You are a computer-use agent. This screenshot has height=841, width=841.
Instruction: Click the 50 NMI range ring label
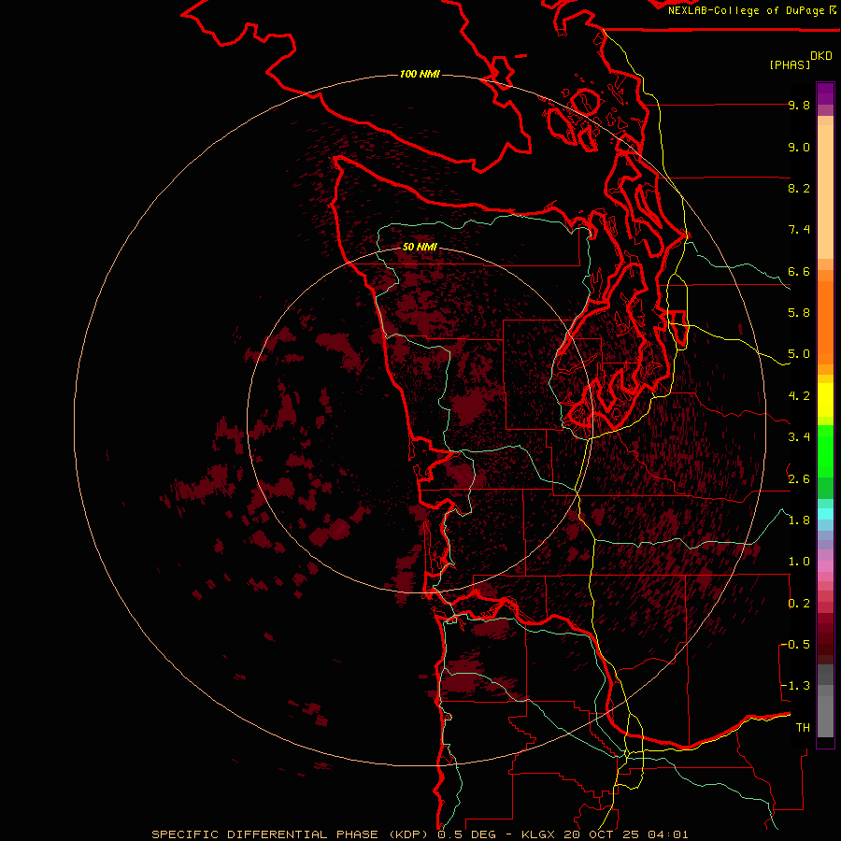point(420,247)
